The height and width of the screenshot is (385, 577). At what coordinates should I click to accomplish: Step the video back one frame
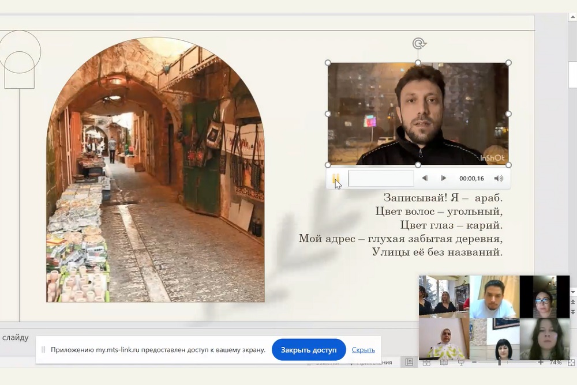(425, 179)
